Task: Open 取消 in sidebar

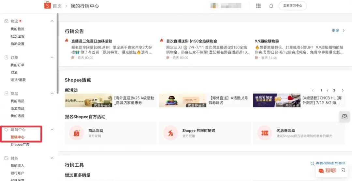Action: click(14, 72)
